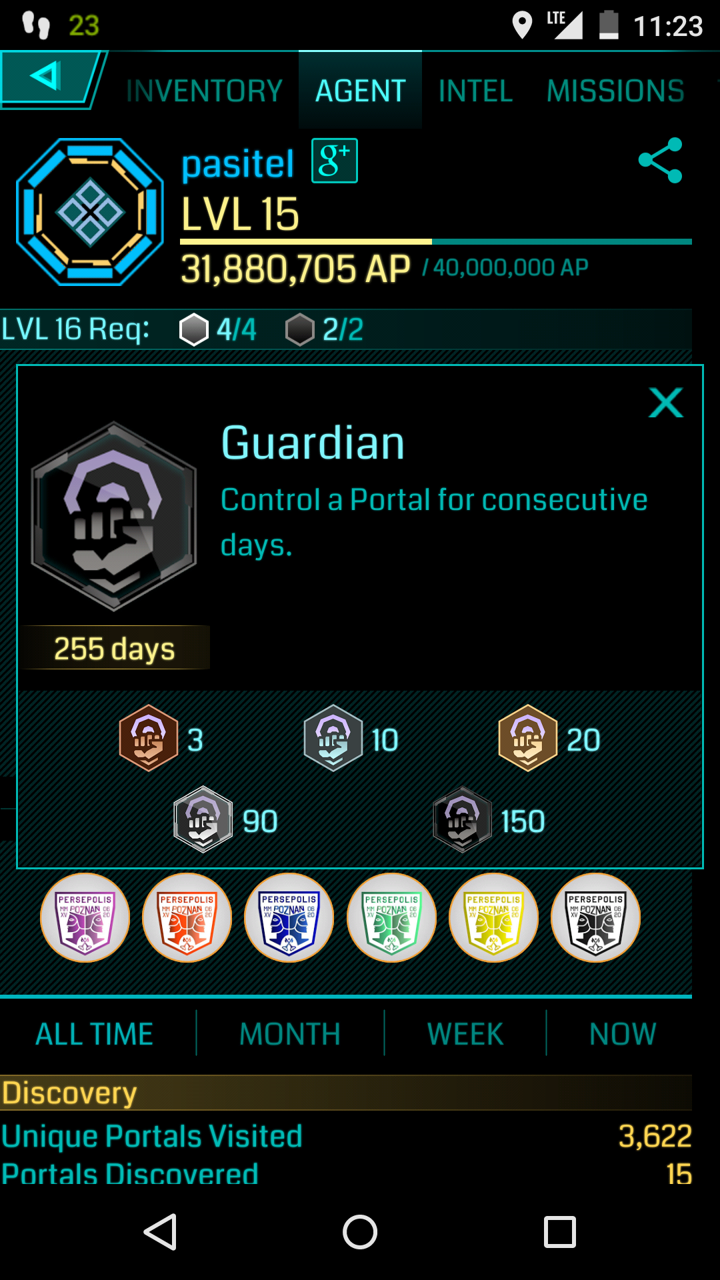Screen dimensions: 720x1280
Task: Show Month stats
Action: coord(290,1034)
